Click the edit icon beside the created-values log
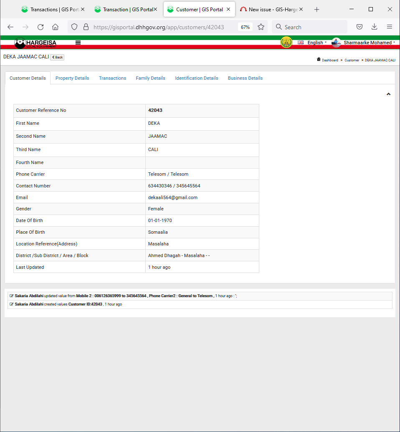 [x=12, y=304]
